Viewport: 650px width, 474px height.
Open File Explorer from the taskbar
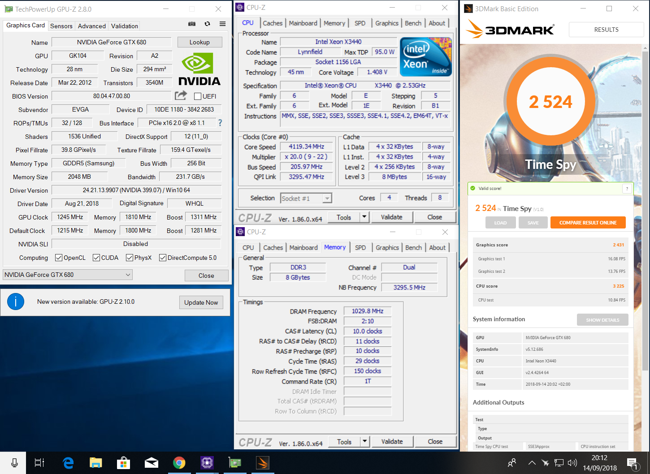pos(96,463)
